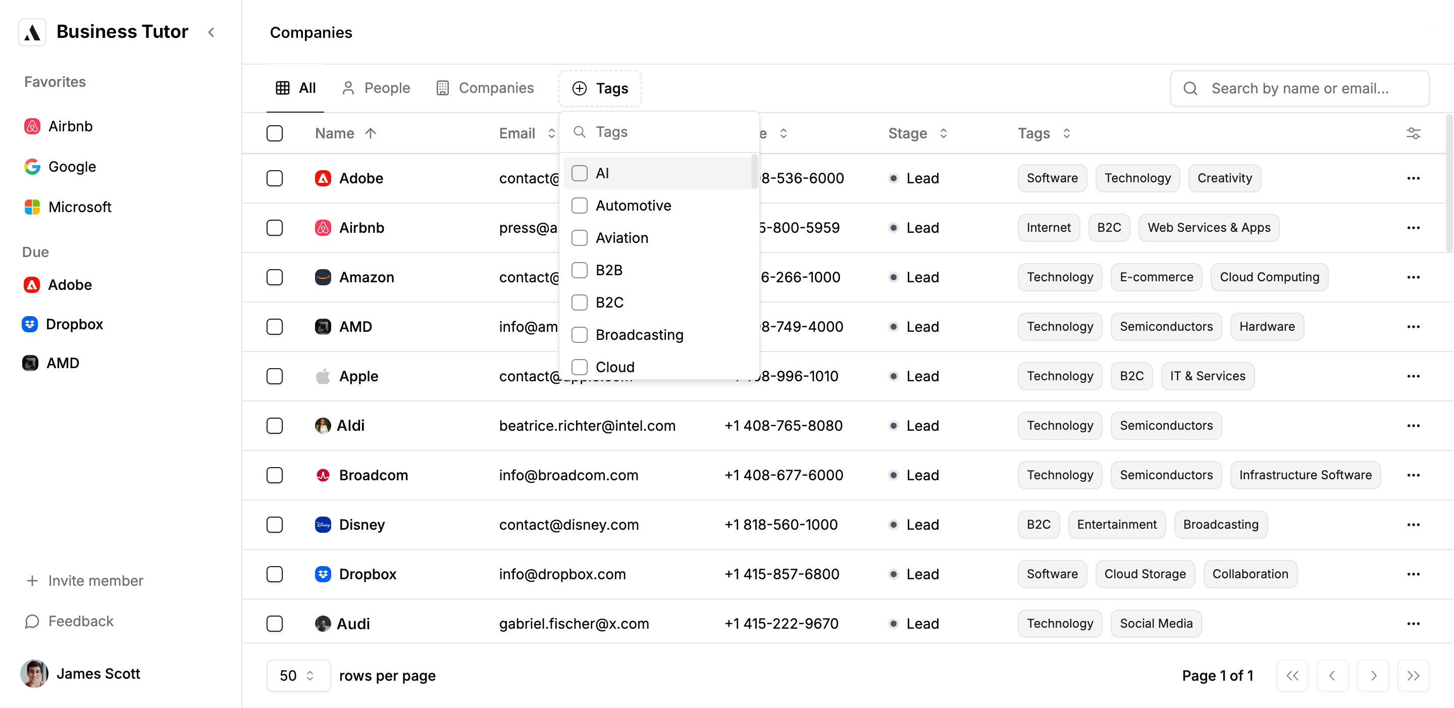Viewport: 1454px width, 708px height.
Task: Check the AI tag checkbox
Action: 580,173
